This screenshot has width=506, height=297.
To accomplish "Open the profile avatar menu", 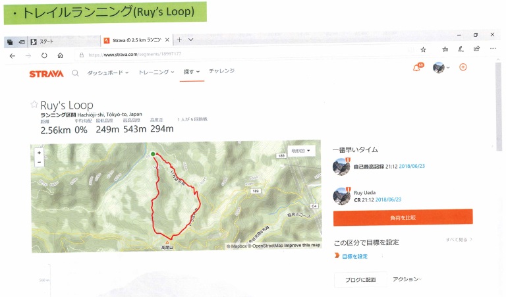I will pyautogui.click(x=440, y=68).
